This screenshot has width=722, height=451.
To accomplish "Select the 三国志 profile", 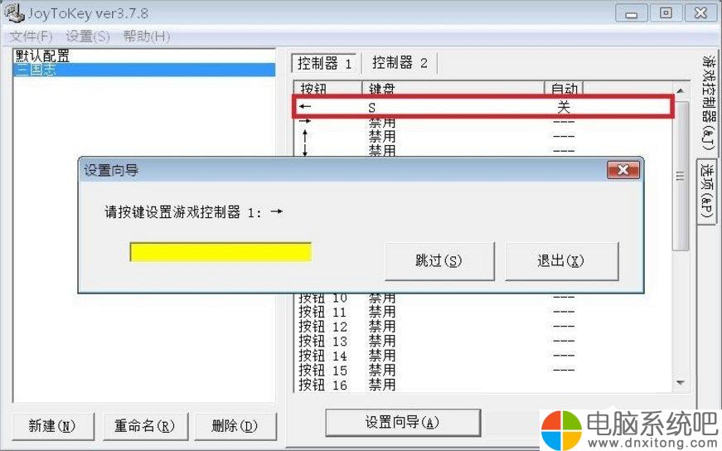I will [144, 70].
